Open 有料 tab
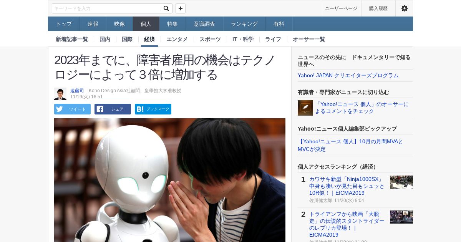Image resolution: width=461 pixels, height=242 pixels. (x=279, y=24)
